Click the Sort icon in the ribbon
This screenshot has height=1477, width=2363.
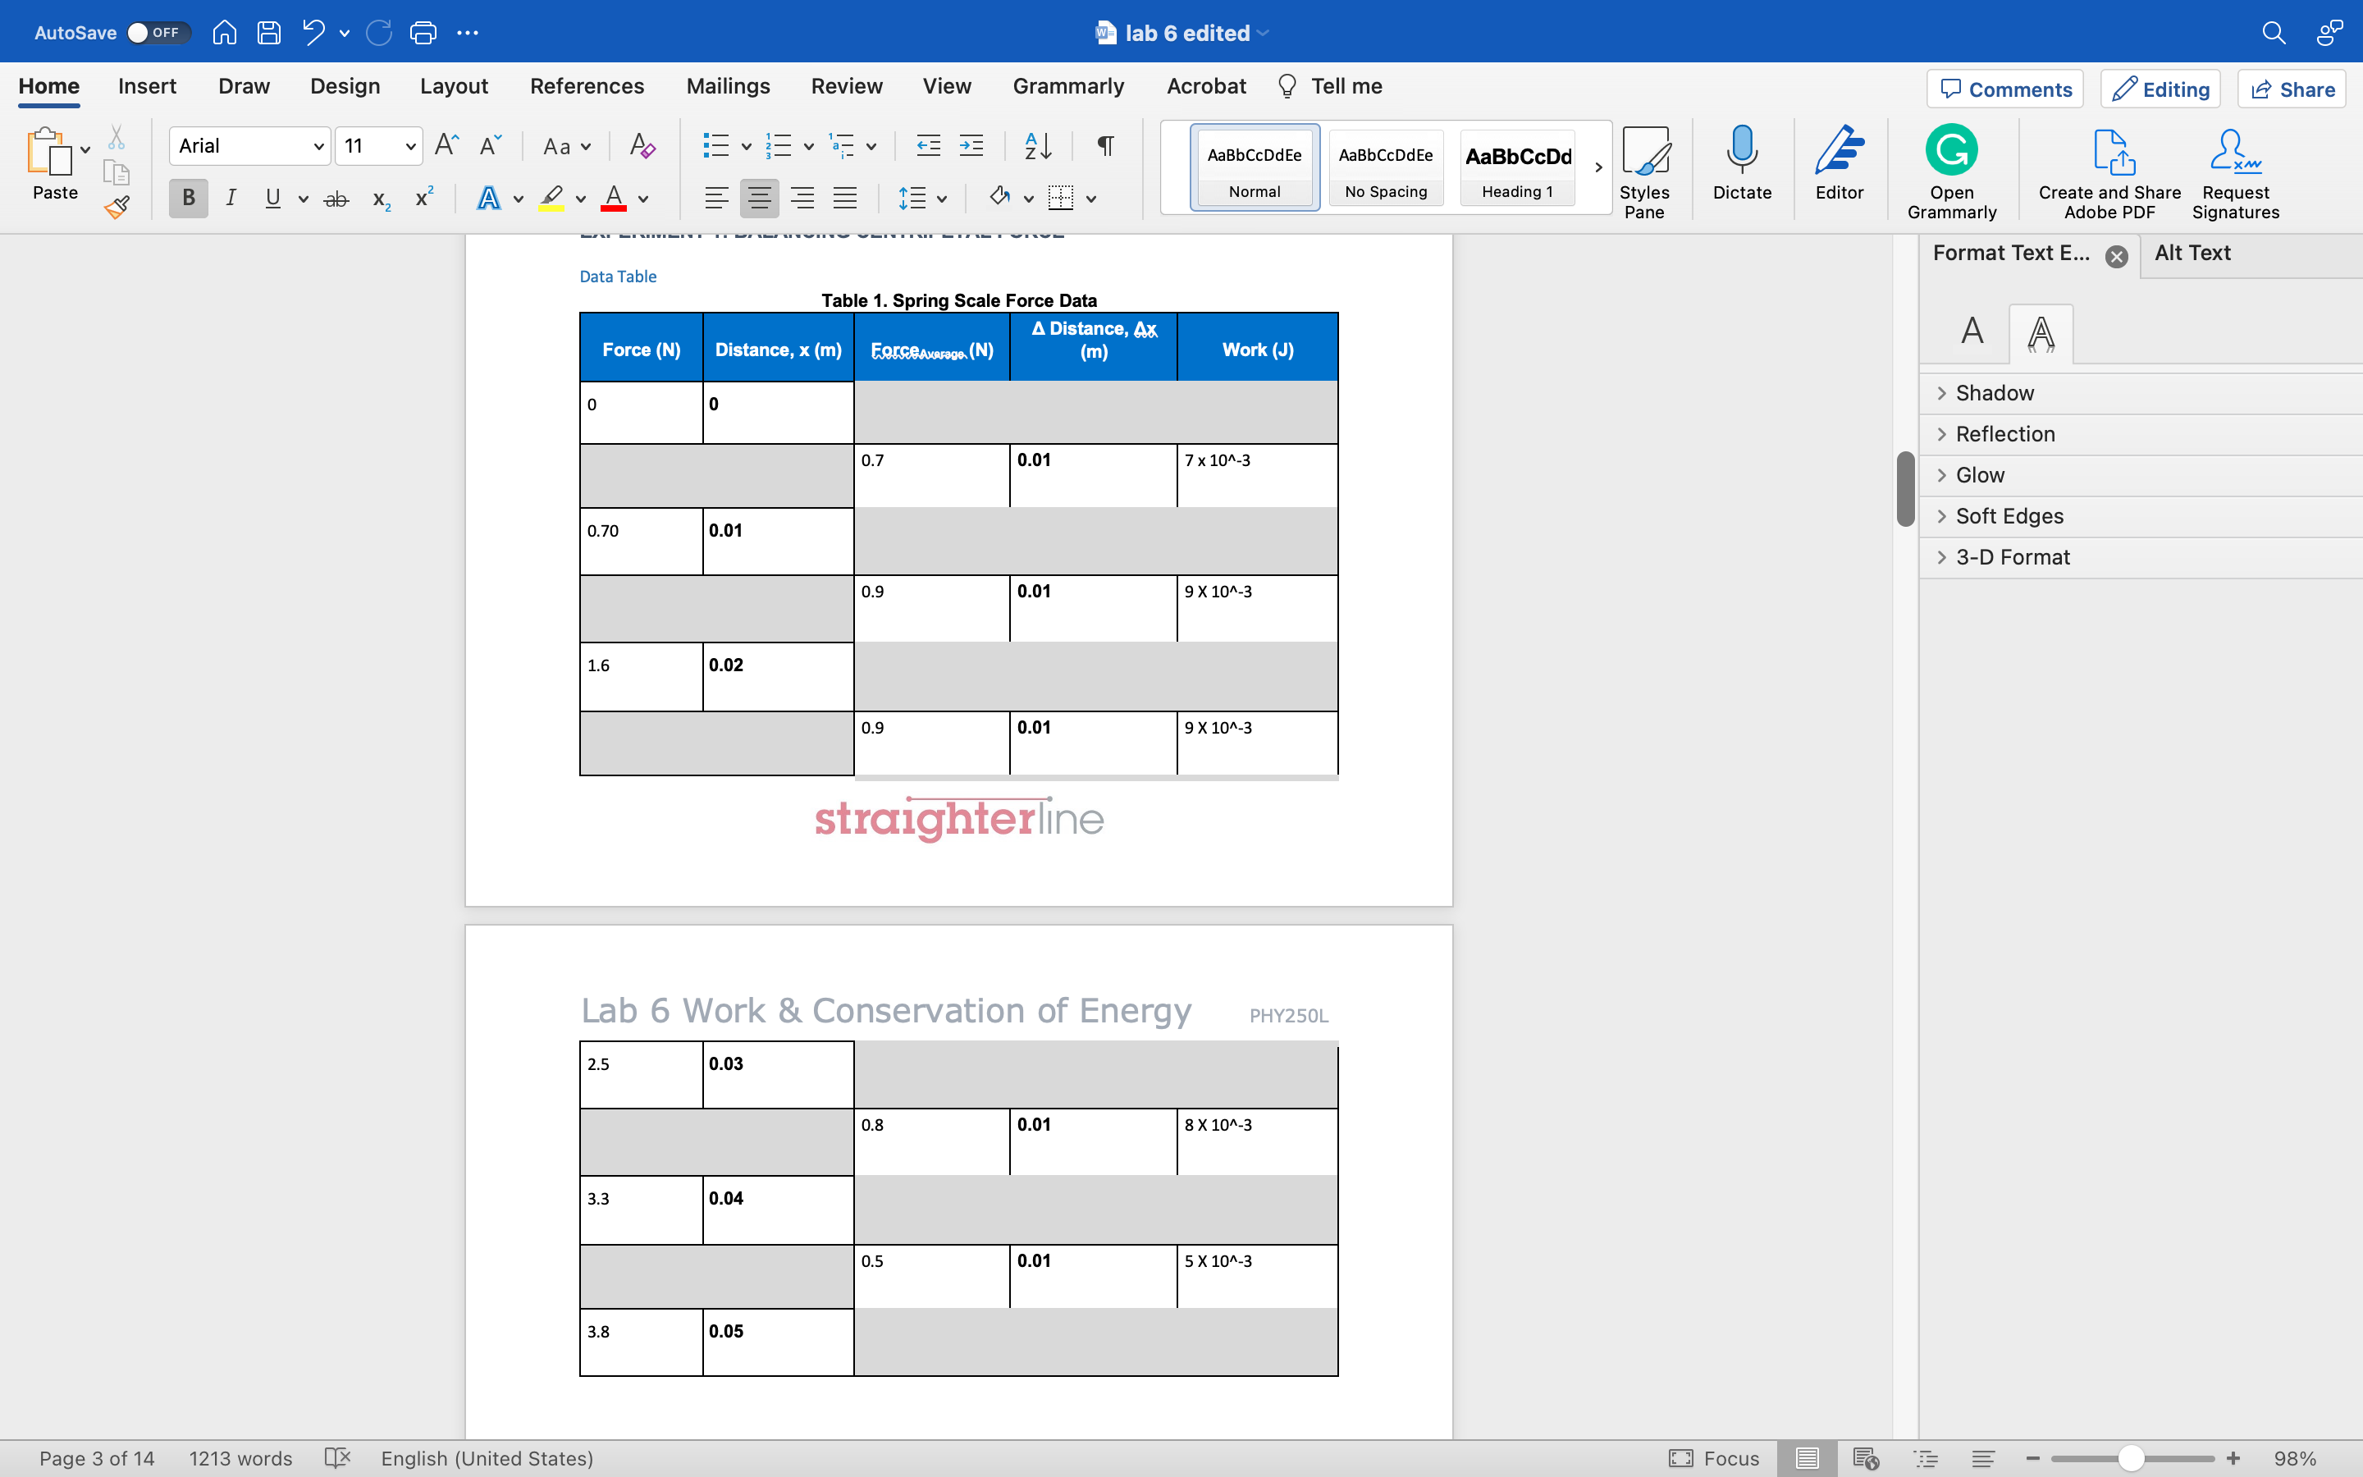[x=1038, y=145]
